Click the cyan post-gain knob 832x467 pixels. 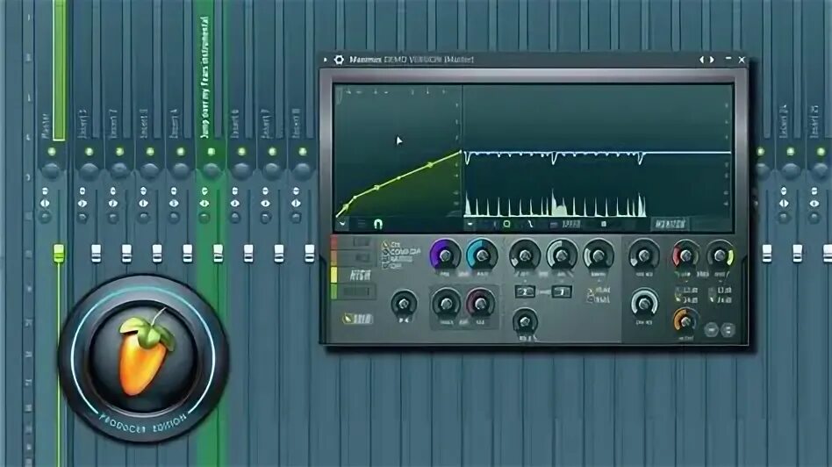click(482, 255)
